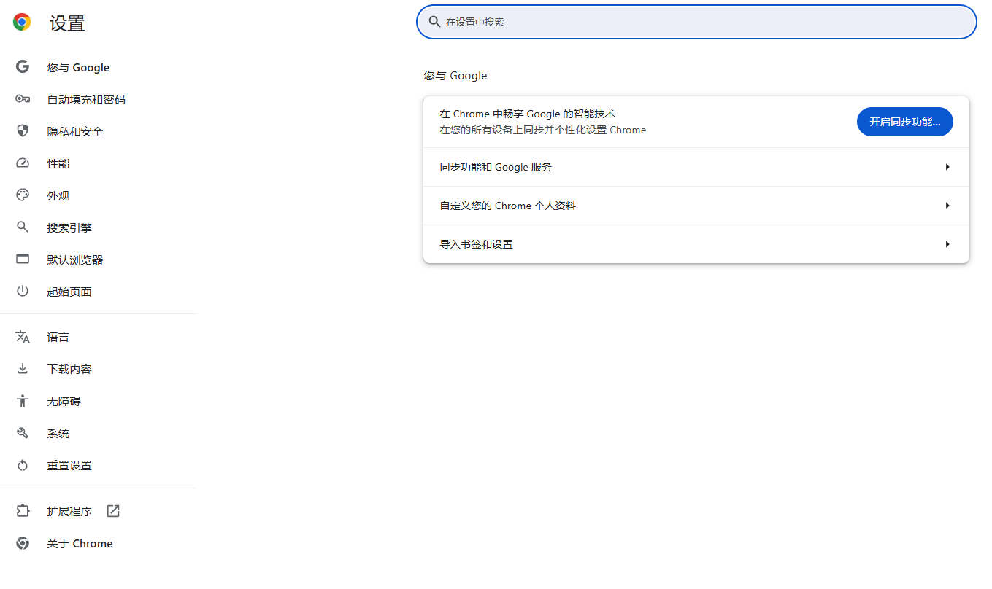Open the 导入书签和设置 row
This screenshot has width=992, height=589.
click(x=696, y=244)
